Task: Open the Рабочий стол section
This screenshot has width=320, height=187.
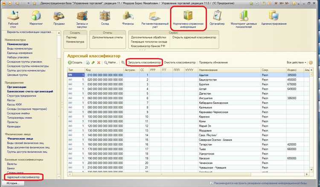Action: 13,19
